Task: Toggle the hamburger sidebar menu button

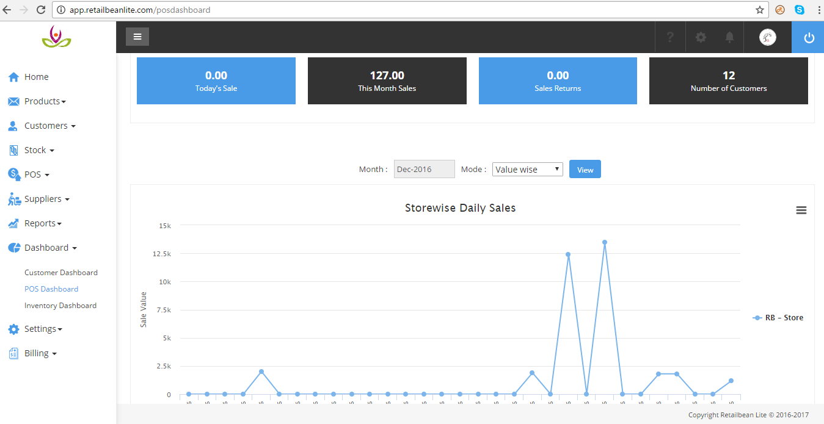Action: pos(137,37)
